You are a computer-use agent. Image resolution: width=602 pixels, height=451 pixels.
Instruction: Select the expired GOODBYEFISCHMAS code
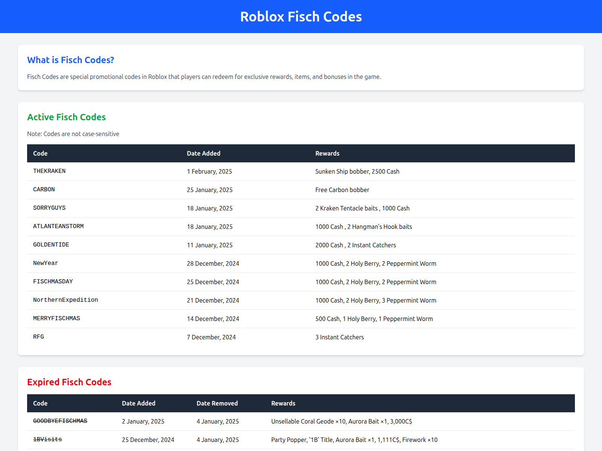click(60, 421)
